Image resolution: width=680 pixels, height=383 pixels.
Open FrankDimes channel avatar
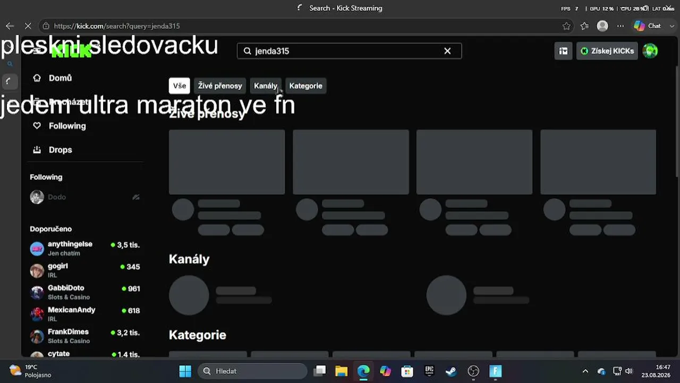pos(37,336)
